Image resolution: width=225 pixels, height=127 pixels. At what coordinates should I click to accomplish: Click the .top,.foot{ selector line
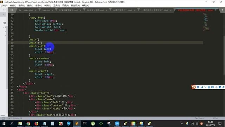[37, 18]
